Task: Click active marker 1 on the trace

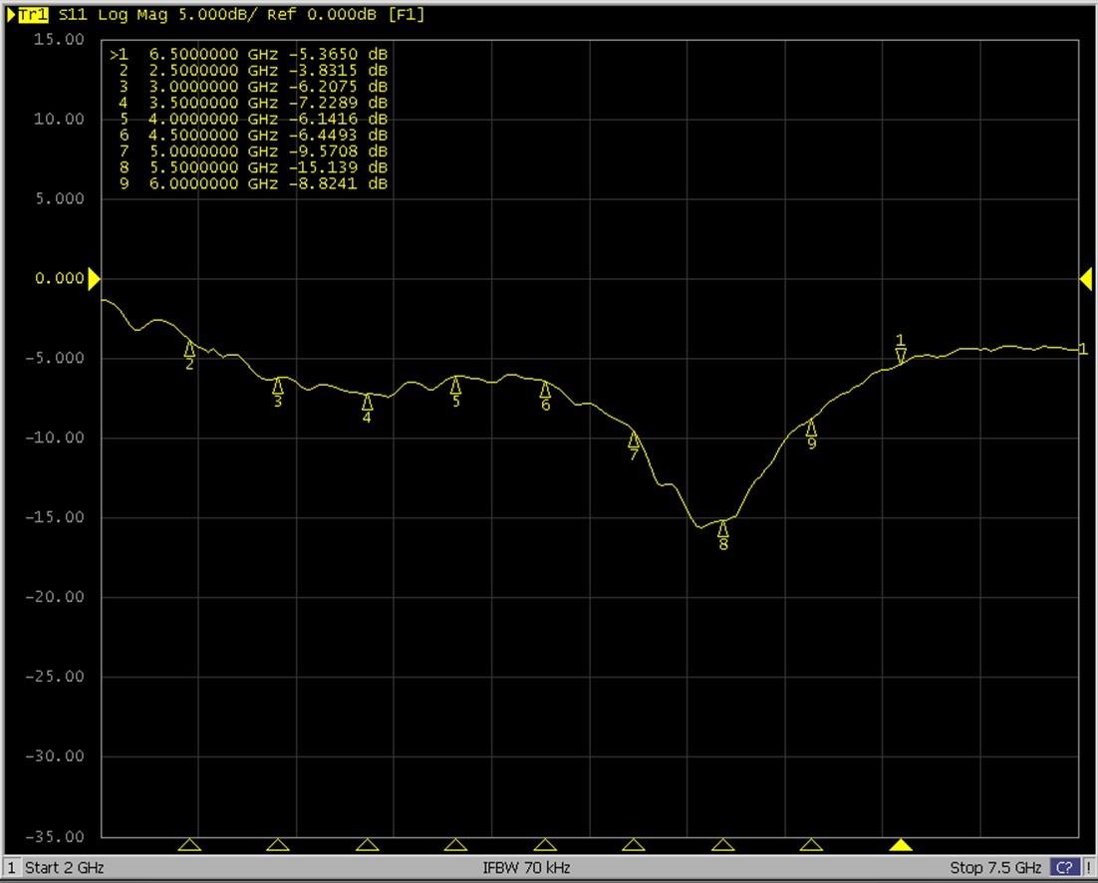Action: tap(901, 354)
